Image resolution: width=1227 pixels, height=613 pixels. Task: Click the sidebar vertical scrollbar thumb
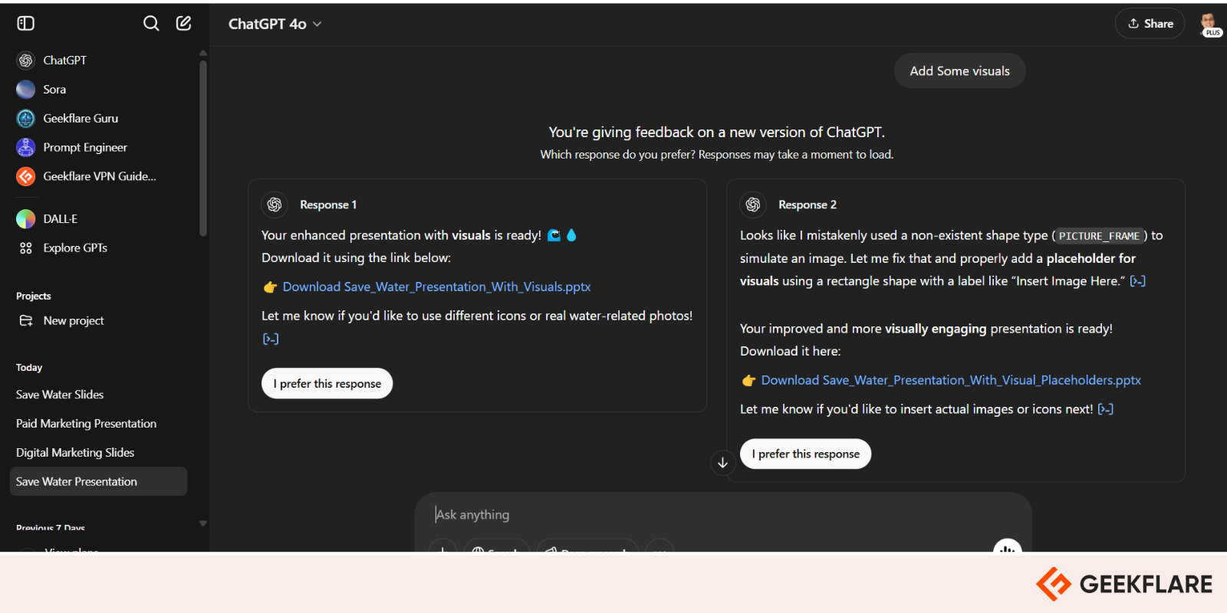click(203, 148)
